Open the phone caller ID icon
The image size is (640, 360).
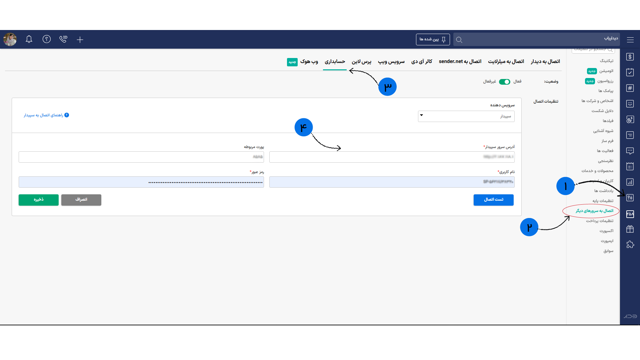tap(63, 39)
